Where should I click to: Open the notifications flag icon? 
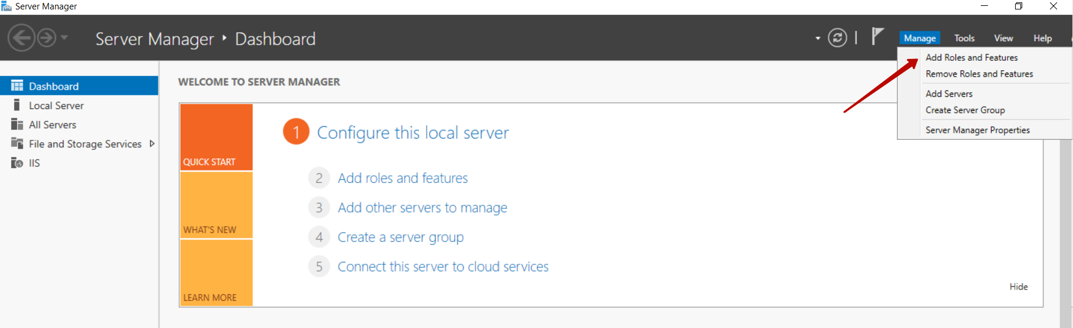pyautogui.click(x=877, y=37)
